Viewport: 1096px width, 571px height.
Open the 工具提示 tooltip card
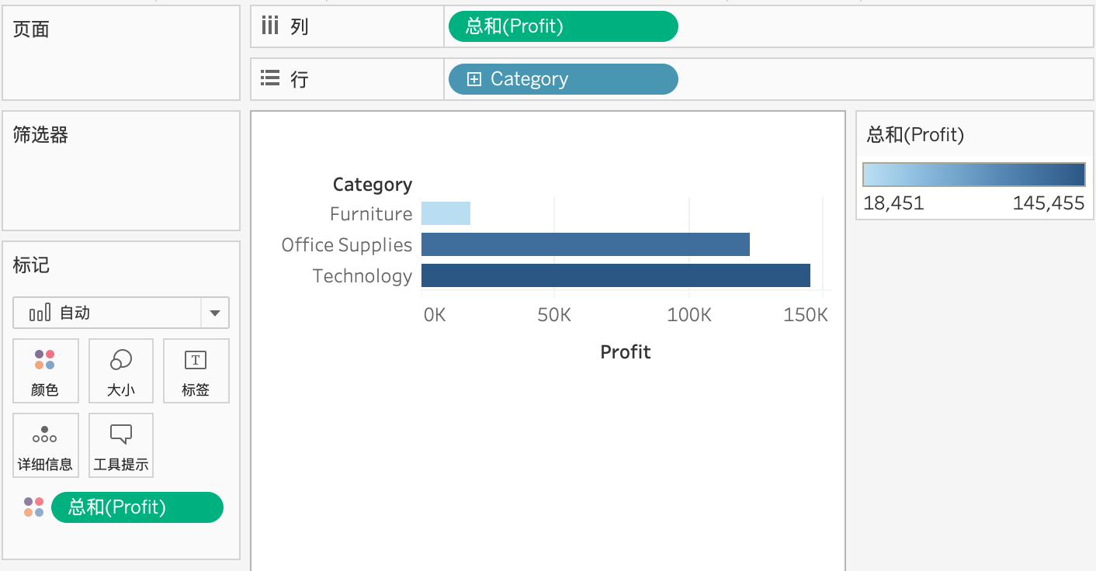pos(121,445)
